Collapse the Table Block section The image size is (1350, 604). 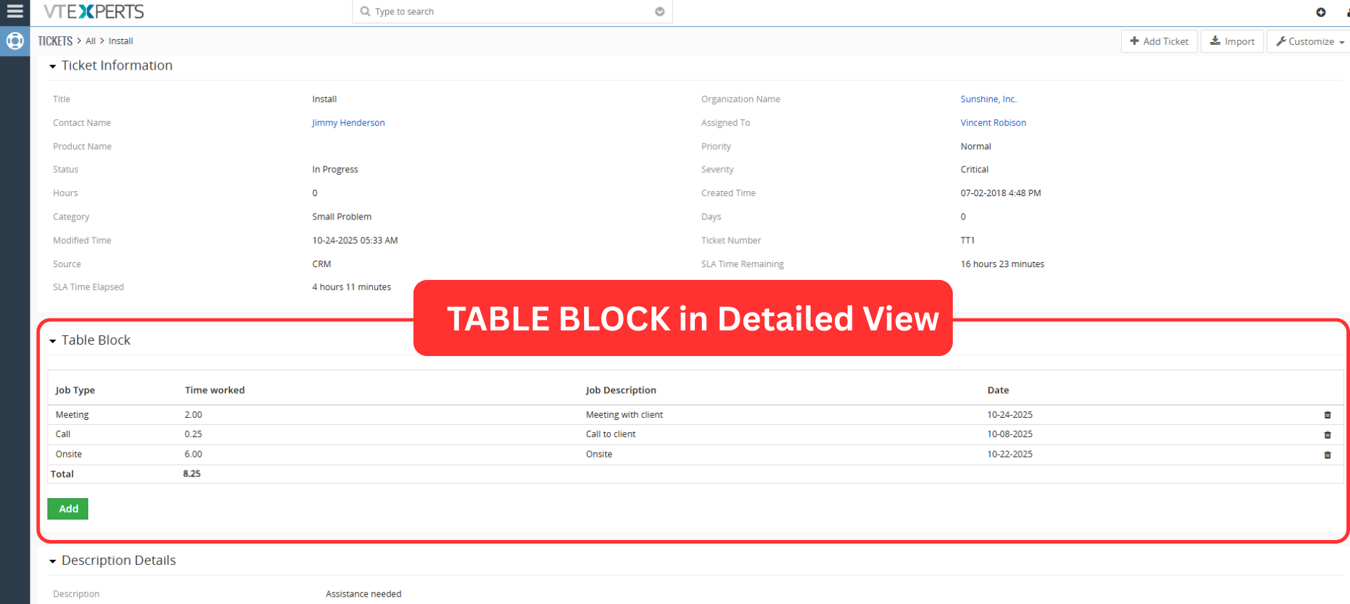(53, 341)
